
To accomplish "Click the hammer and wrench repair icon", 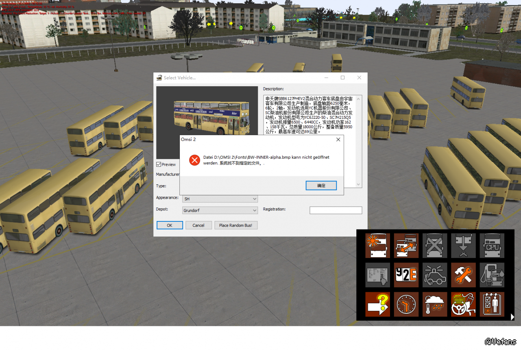I will (x=463, y=275).
